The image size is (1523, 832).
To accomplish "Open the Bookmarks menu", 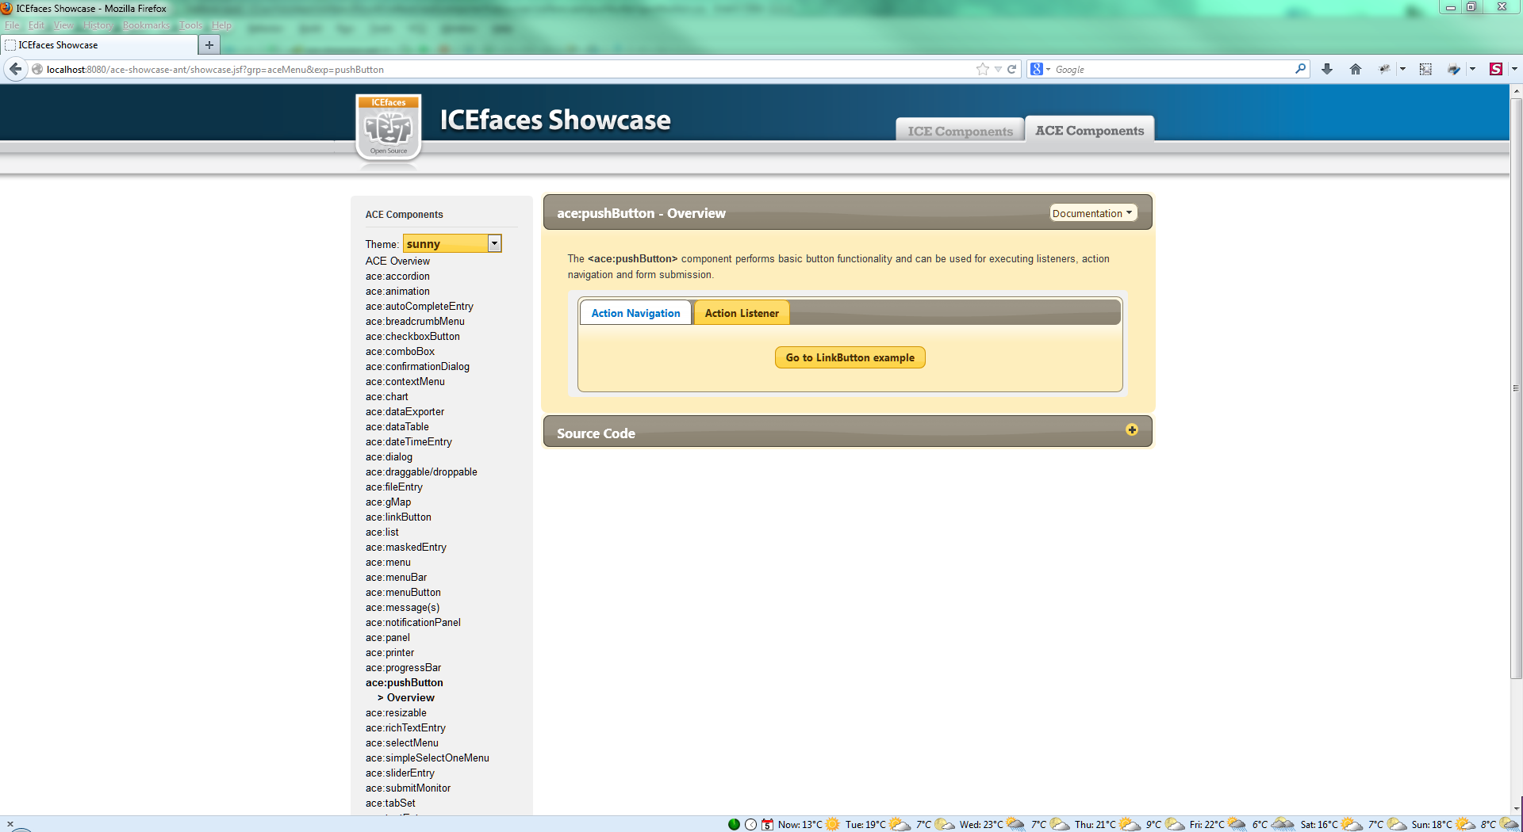I will click(x=146, y=25).
